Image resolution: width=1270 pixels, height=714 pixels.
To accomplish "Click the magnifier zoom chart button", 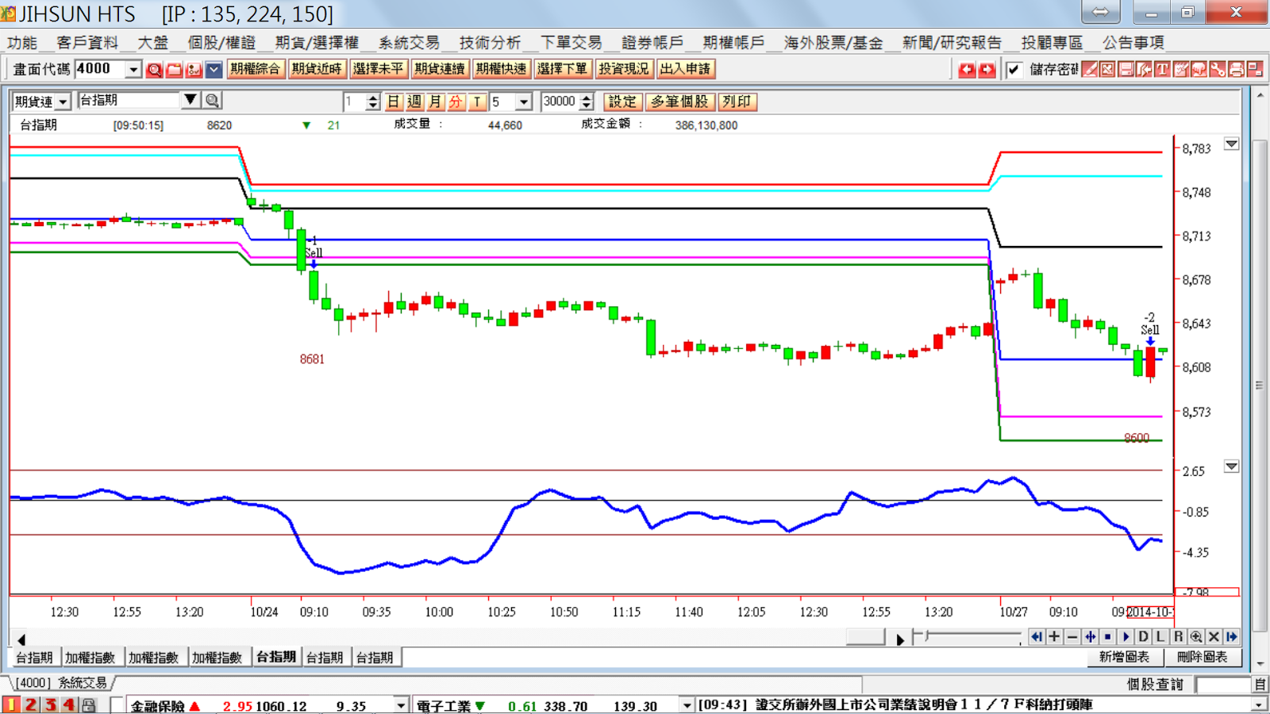I will coord(1196,636).
